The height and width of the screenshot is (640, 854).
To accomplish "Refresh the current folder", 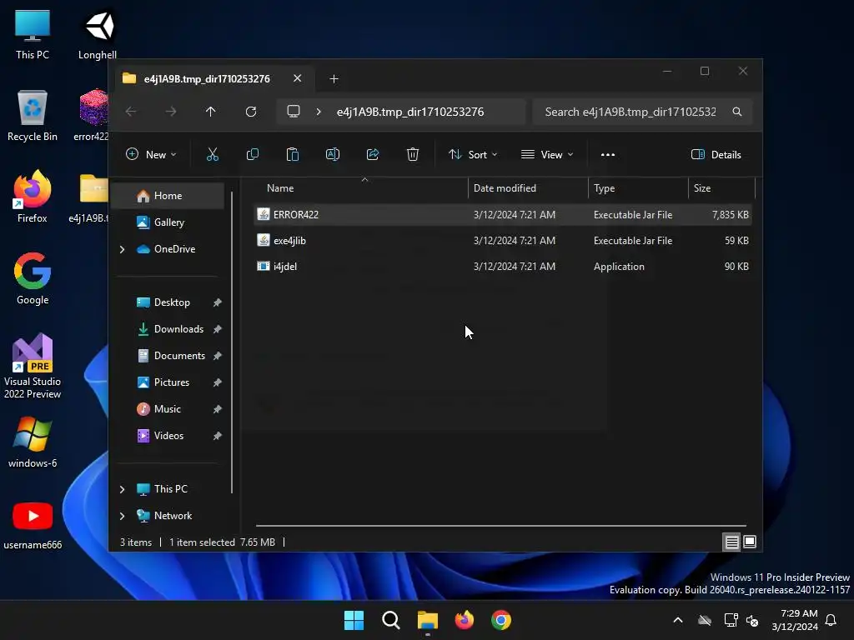I will pos(250,112).
